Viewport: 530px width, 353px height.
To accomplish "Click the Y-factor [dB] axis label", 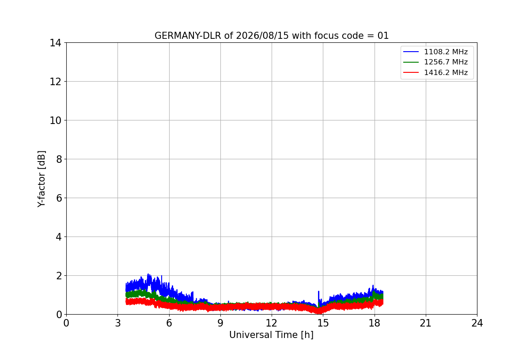I will click(42, 179).
